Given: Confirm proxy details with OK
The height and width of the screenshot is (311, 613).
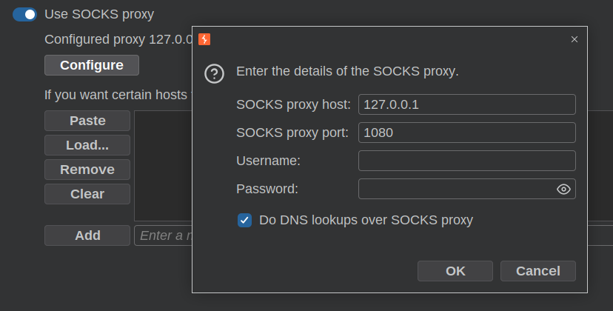Looking at the screenshot, I should coord(455,271).
